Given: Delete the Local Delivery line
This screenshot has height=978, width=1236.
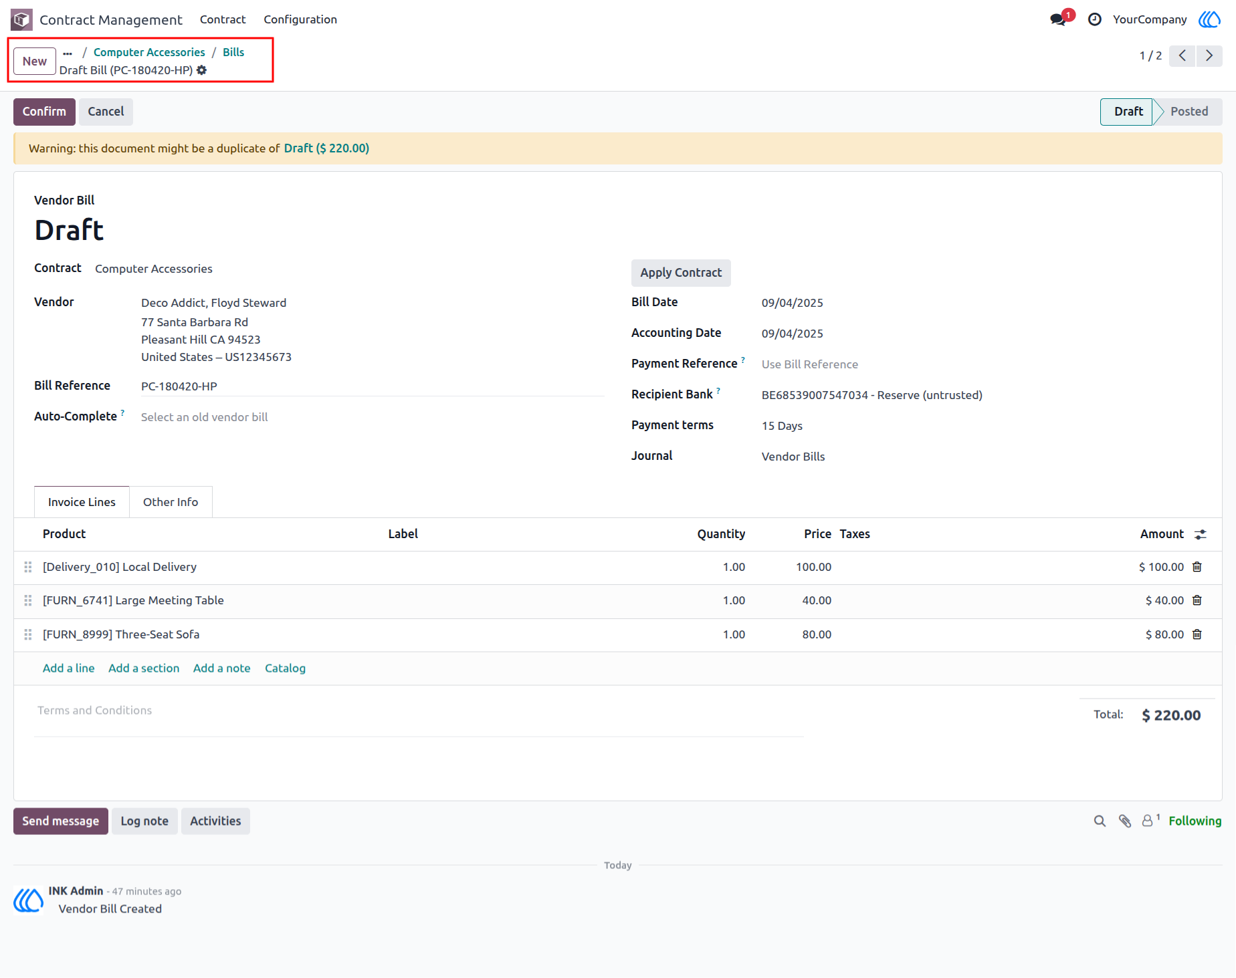Looking at the screenshot, I should click(x=1197, y=567).
